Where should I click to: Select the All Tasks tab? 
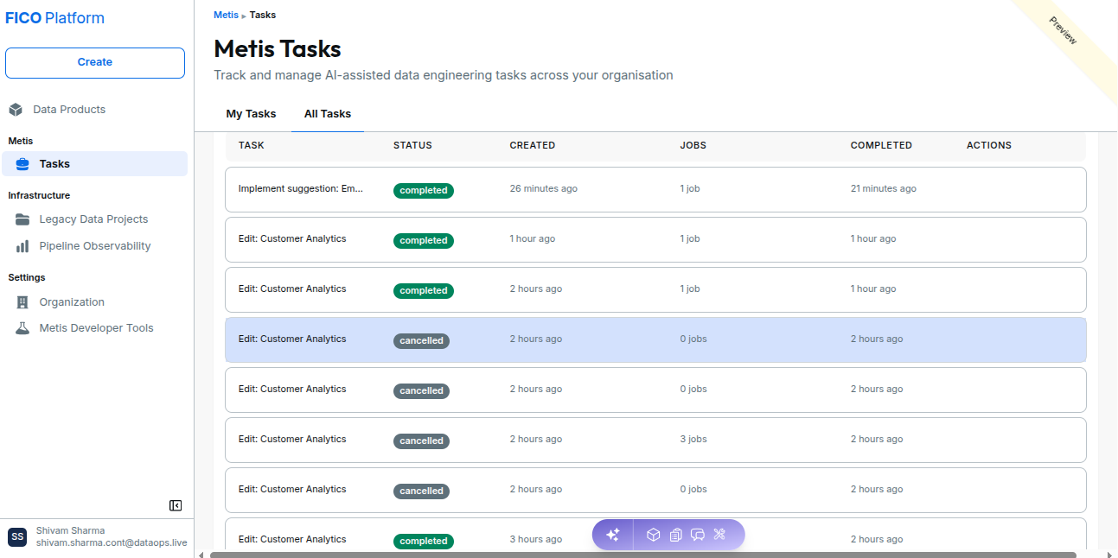point(328,114)
